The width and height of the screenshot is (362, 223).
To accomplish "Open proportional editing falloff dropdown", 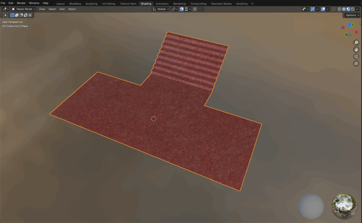I will tap(201, 9).
